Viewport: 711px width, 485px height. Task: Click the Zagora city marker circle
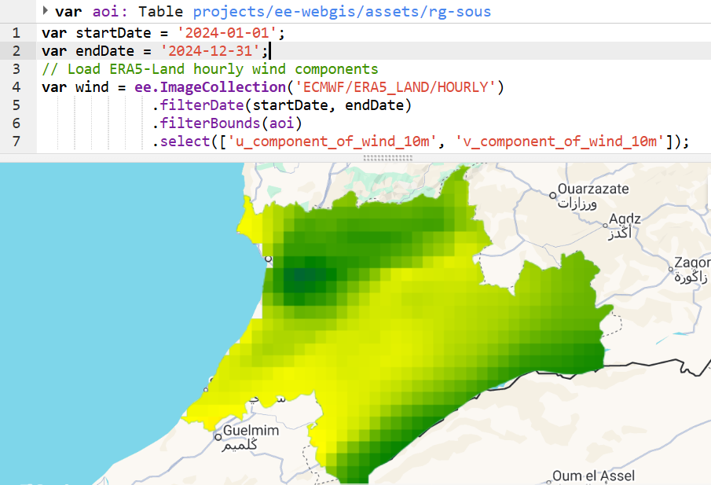[x=669, y=268]
